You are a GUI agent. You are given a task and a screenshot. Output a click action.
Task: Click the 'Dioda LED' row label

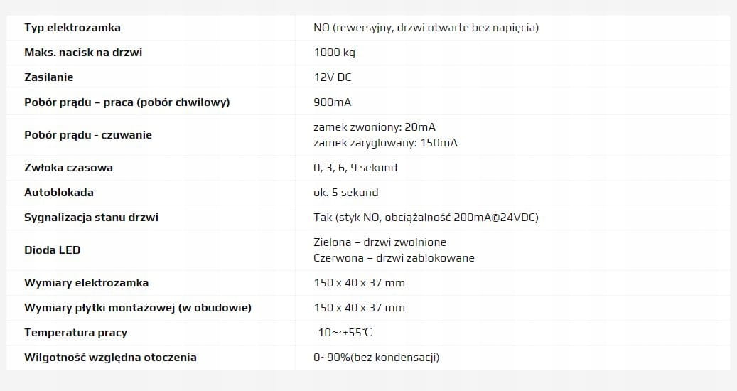click(53, 250)
